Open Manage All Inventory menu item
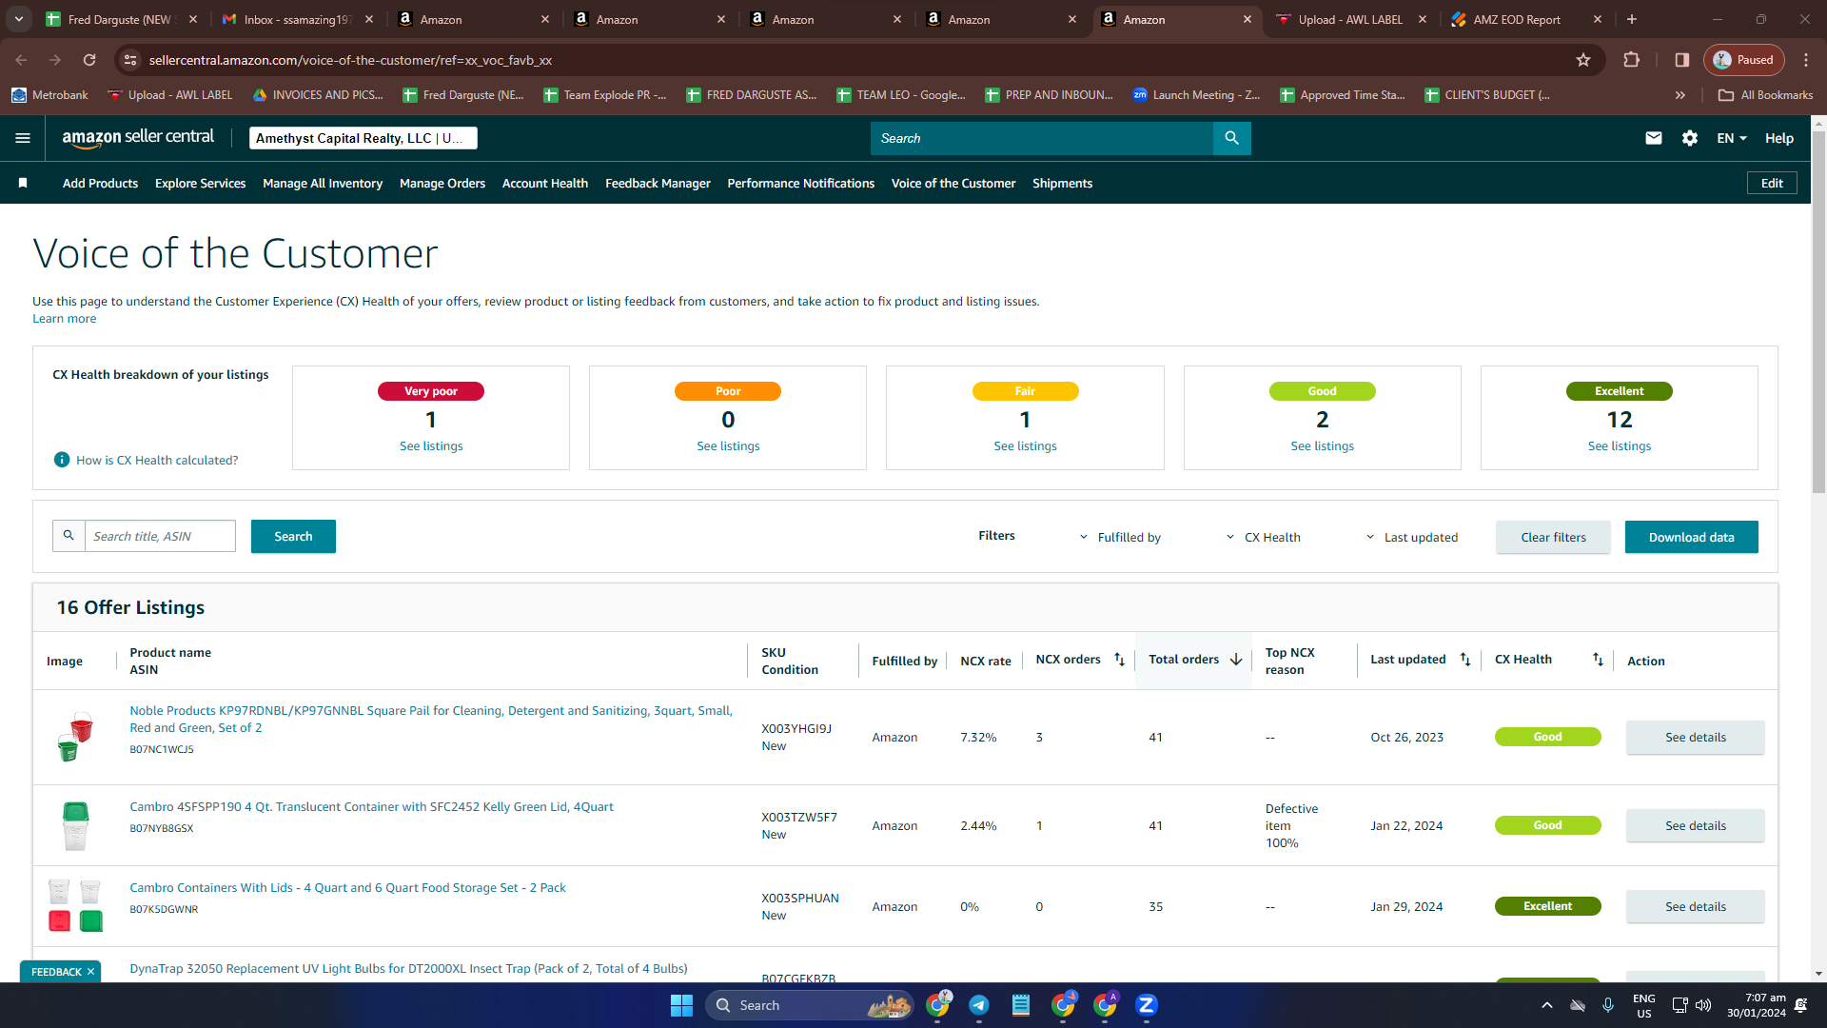This screenshot has height=1028, width=1827. pyautogui.click(x=323, y=183)
